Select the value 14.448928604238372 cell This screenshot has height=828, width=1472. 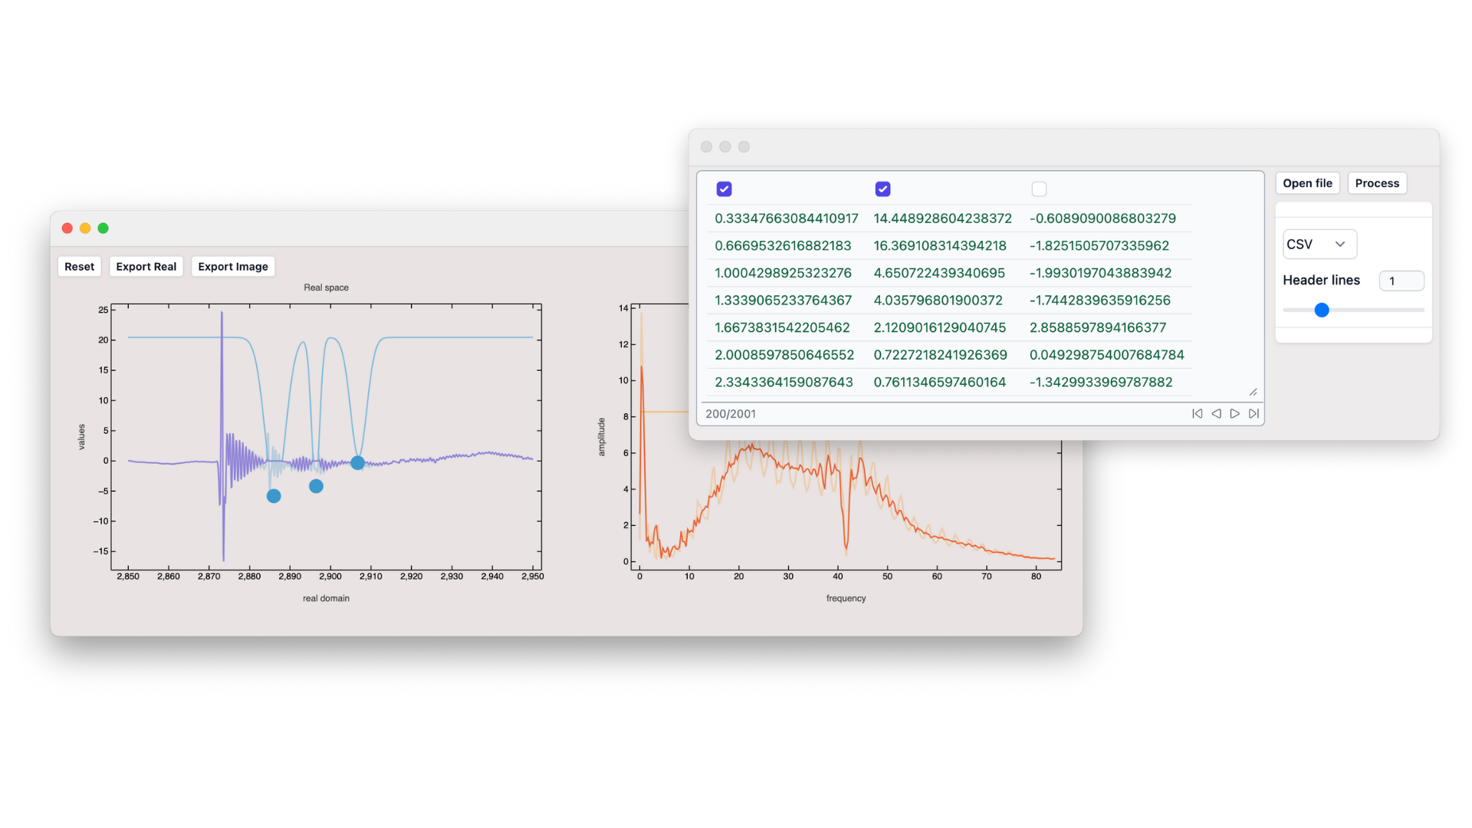click(x=942, y=219)
